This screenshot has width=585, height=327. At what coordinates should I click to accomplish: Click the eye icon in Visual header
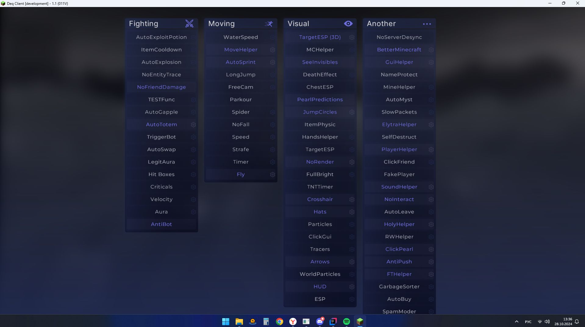point(348,23)
